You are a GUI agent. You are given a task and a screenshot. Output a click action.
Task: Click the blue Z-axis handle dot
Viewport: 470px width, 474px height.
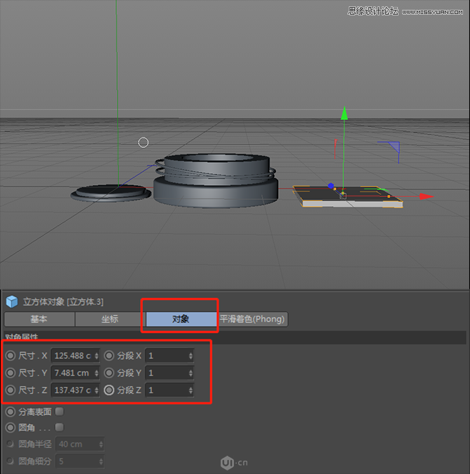(x=330, y=186)
